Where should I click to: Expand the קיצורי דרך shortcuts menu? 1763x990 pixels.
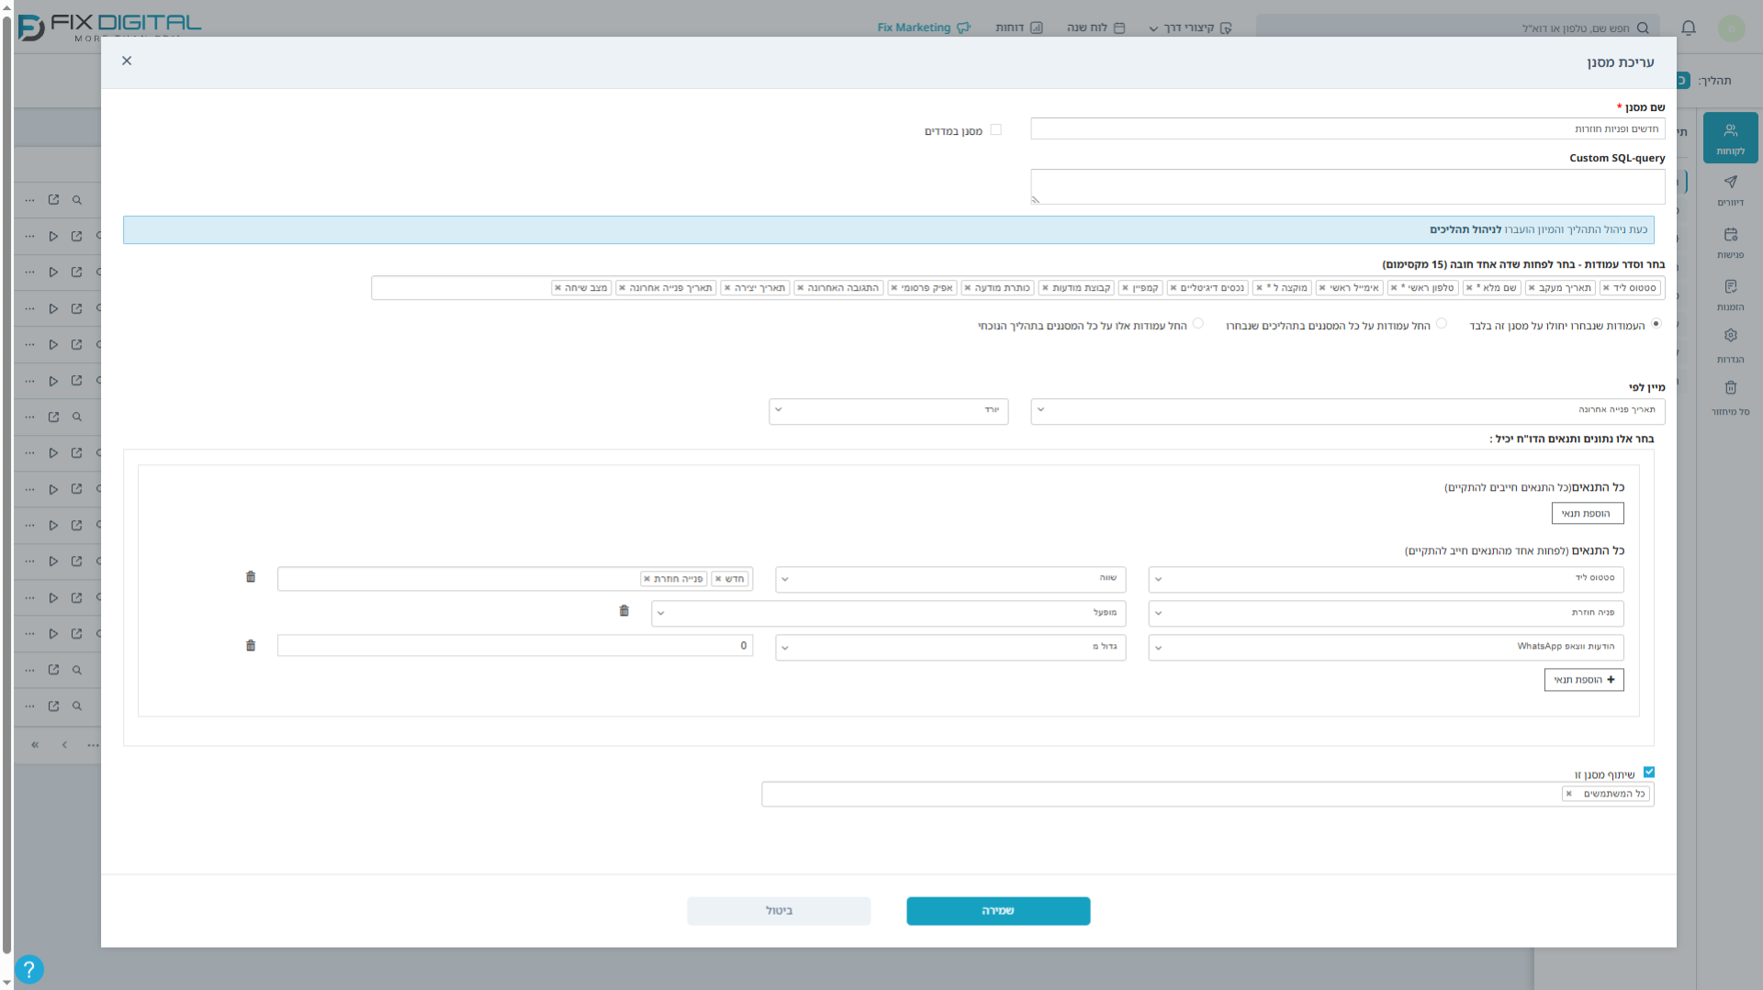point(1190,28)
